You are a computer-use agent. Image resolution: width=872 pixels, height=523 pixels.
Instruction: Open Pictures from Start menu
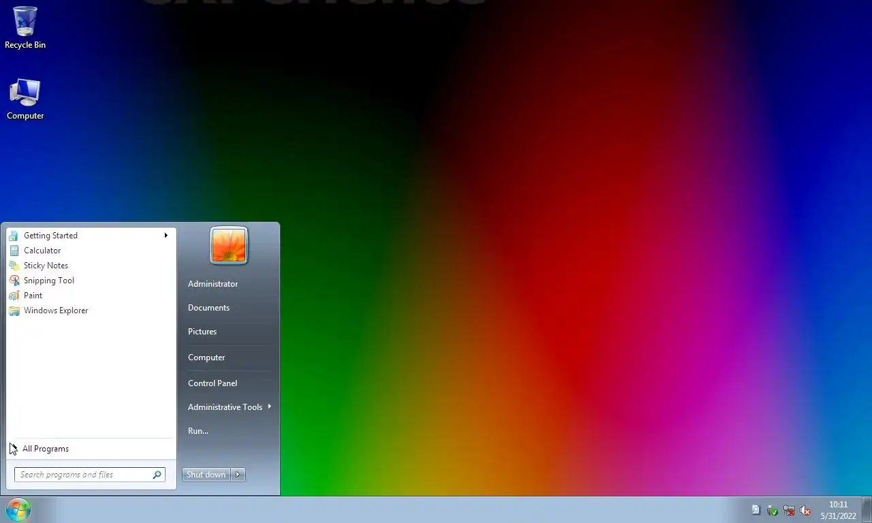[202, 332]
